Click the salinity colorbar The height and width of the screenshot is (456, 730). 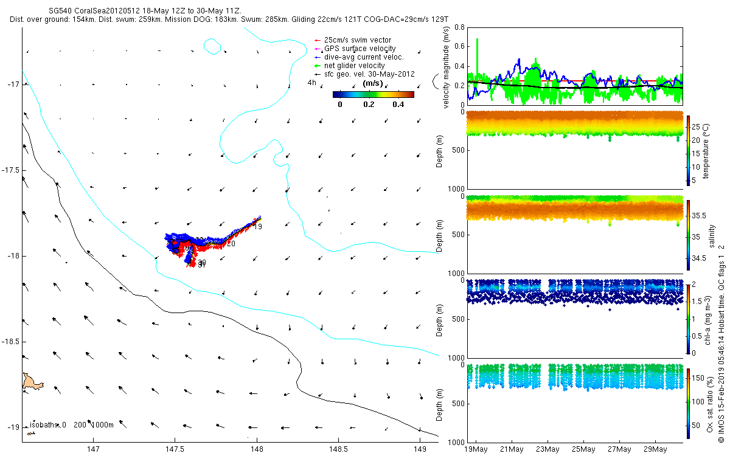click(x=689, y=235)
